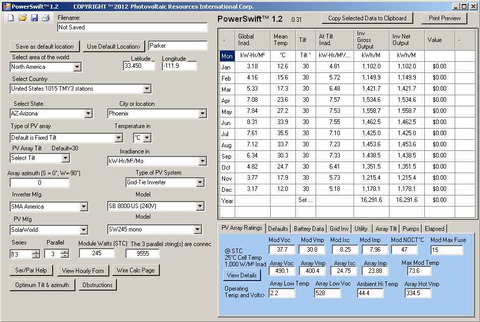
Task: Click the Print toolbar icon
Action: point(46,18)
